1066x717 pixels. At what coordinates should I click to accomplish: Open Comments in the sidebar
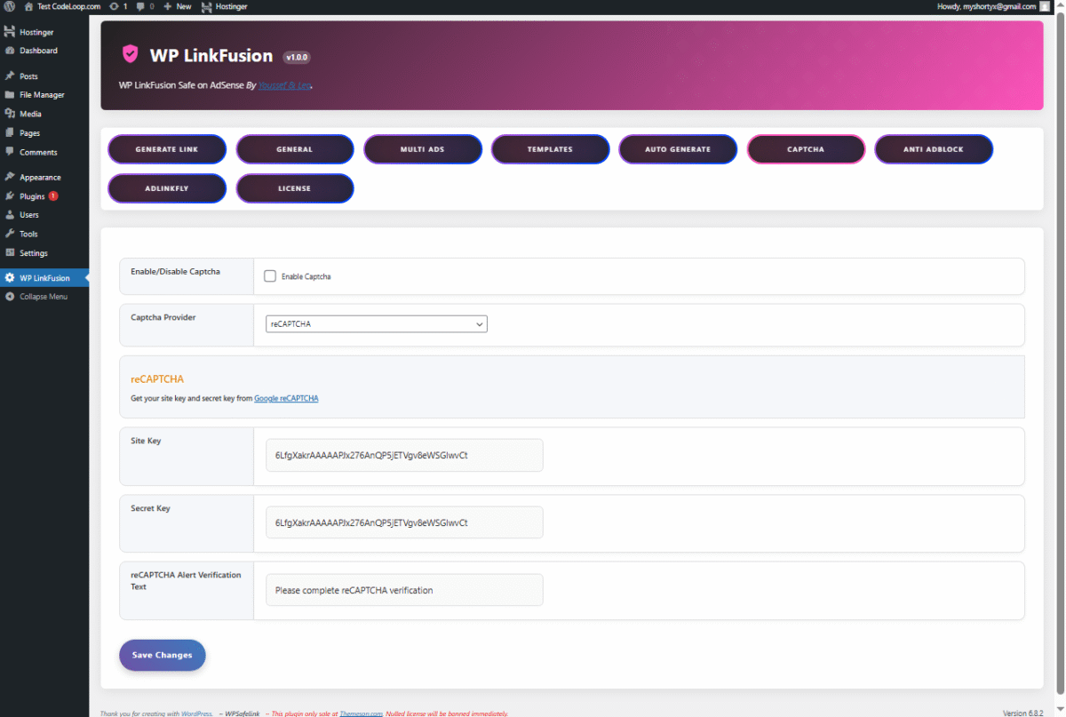click(x=44, y=152)
